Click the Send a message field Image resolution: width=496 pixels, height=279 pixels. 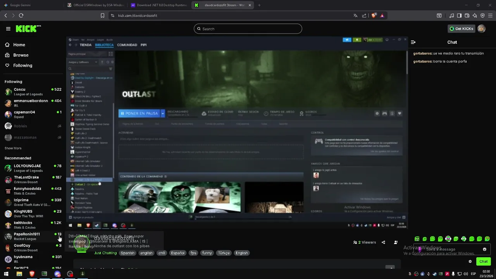tap(451, 249)
